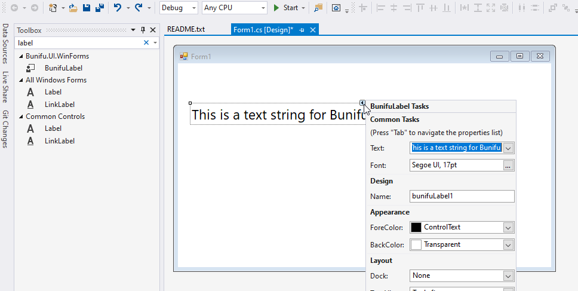Screen dimensions: 578x291
Task: Collapse the Bunifu.UI.WinForms toolbox group
Action: pos(21,56)
